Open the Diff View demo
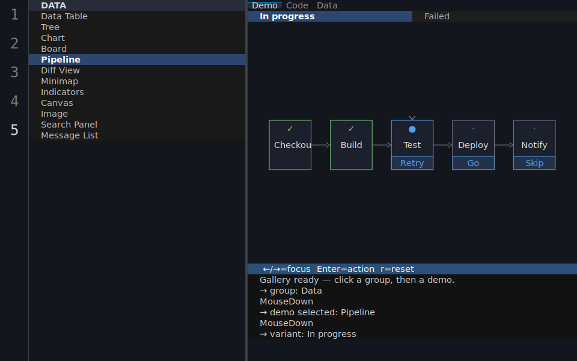 point(137,70)
